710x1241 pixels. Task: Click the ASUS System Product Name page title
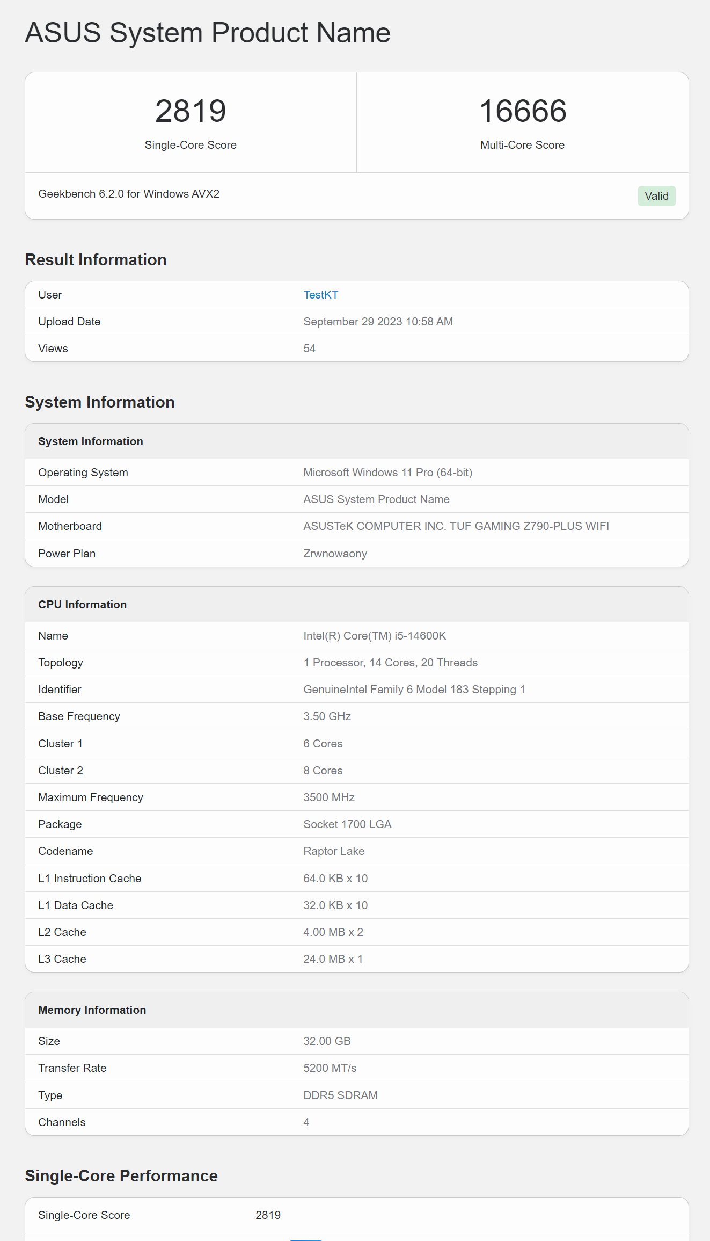[208, 33]
